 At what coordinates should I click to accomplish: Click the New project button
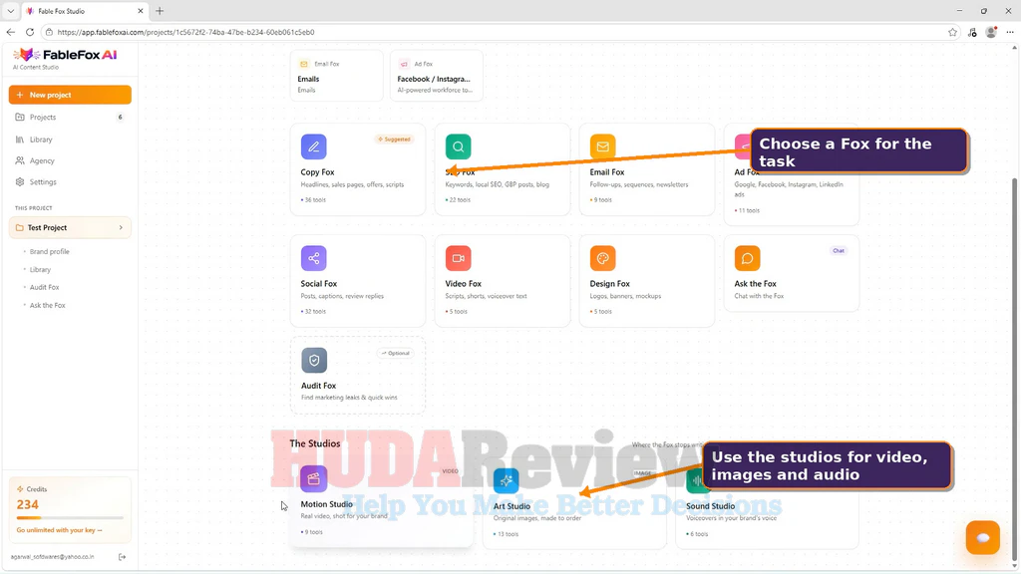coord(70,95)
